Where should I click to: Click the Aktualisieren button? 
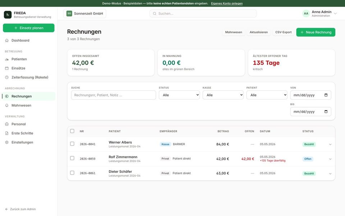click(258, 32)
